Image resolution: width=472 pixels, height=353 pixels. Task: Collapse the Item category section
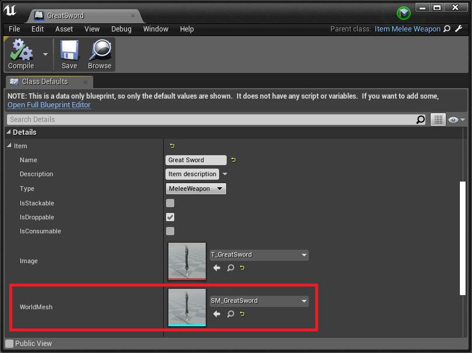9,146
